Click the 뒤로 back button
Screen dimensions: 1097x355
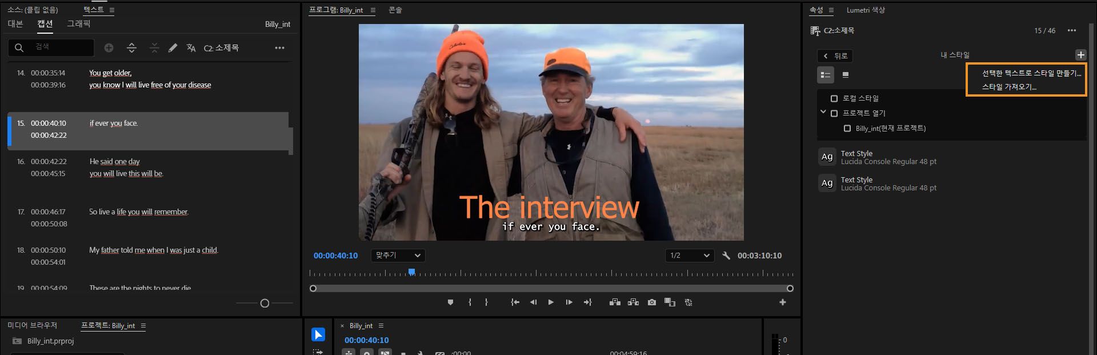pos(835,56)
